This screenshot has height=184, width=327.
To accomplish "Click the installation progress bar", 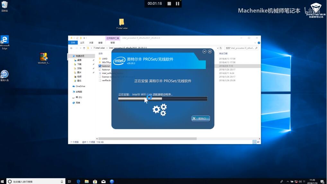I will pos(163,98).
